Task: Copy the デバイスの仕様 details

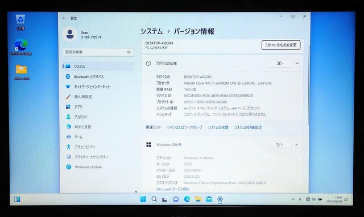Action: 280,63
